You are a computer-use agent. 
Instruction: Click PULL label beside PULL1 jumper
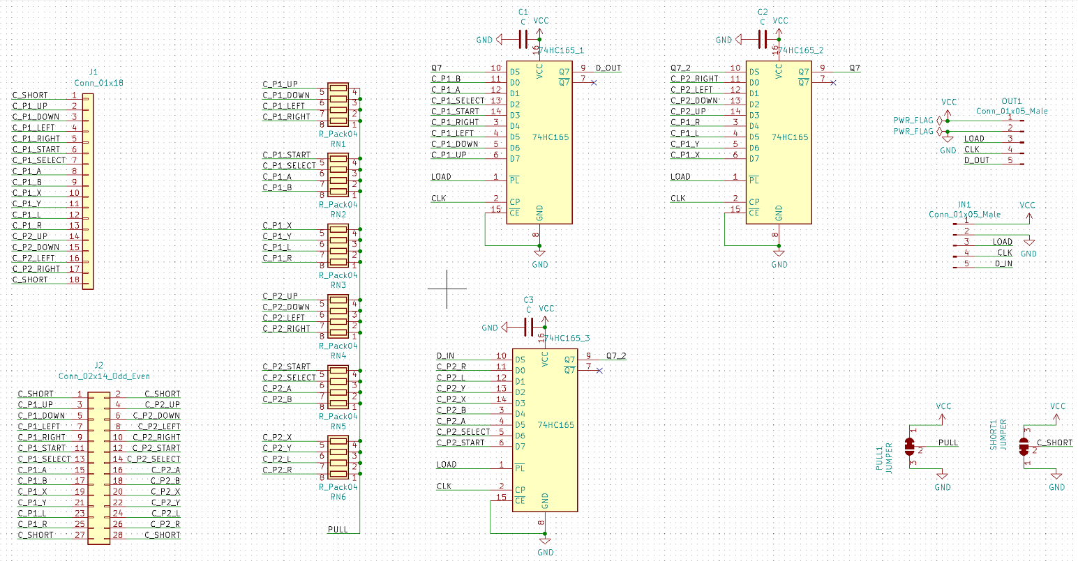click(948, 443)
